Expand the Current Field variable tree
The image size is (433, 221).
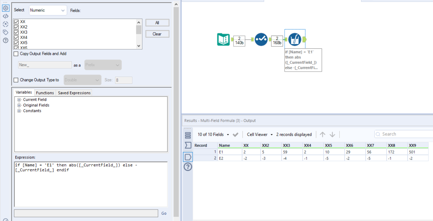19,99
